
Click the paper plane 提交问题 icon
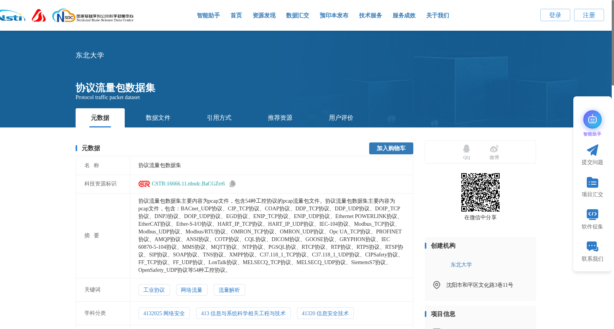593,150
